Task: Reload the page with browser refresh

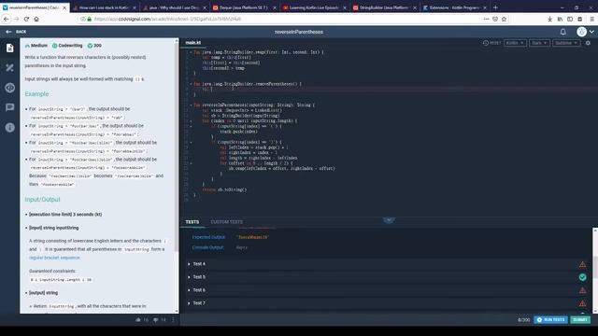Action: click(26, 19)
